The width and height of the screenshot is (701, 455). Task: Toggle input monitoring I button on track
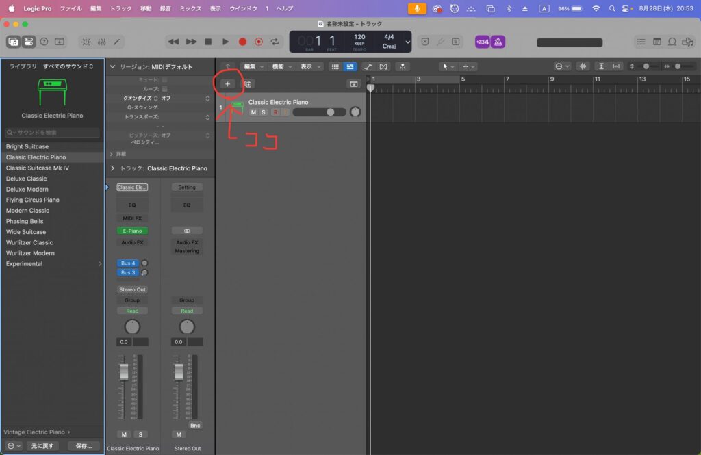[x=285, y=112]
